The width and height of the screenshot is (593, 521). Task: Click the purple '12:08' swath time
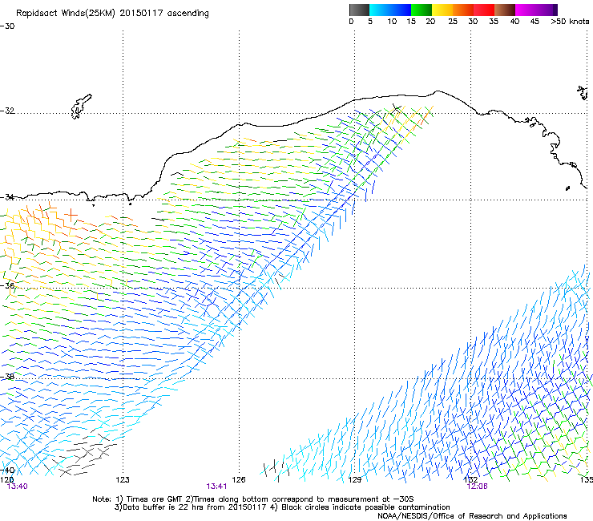[478, 487]
